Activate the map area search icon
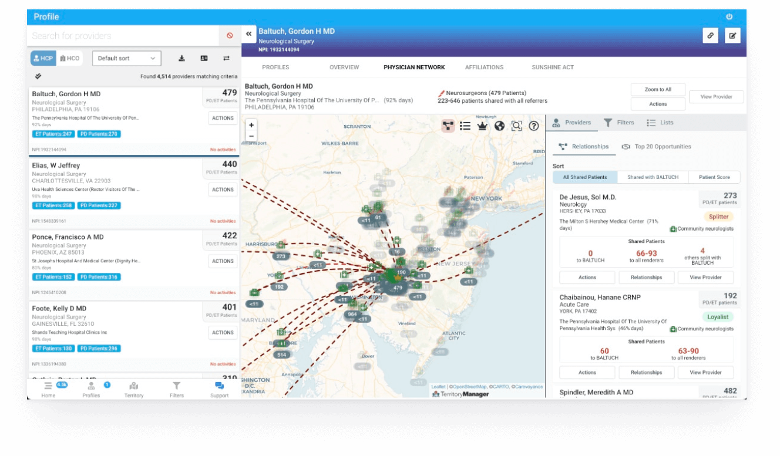The width and height of the screenshot is (780, 456). click(516, 126)
